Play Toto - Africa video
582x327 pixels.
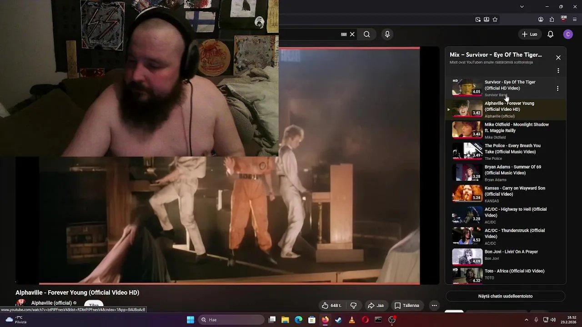(x=506, y=275)
